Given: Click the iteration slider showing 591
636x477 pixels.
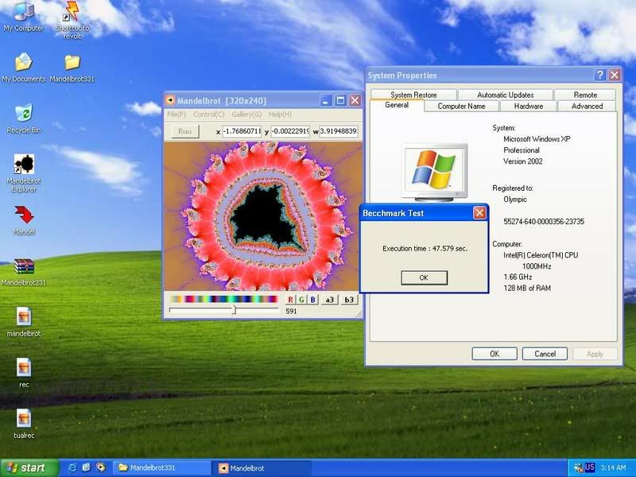Looking at the screenshot, I should 234,310.
